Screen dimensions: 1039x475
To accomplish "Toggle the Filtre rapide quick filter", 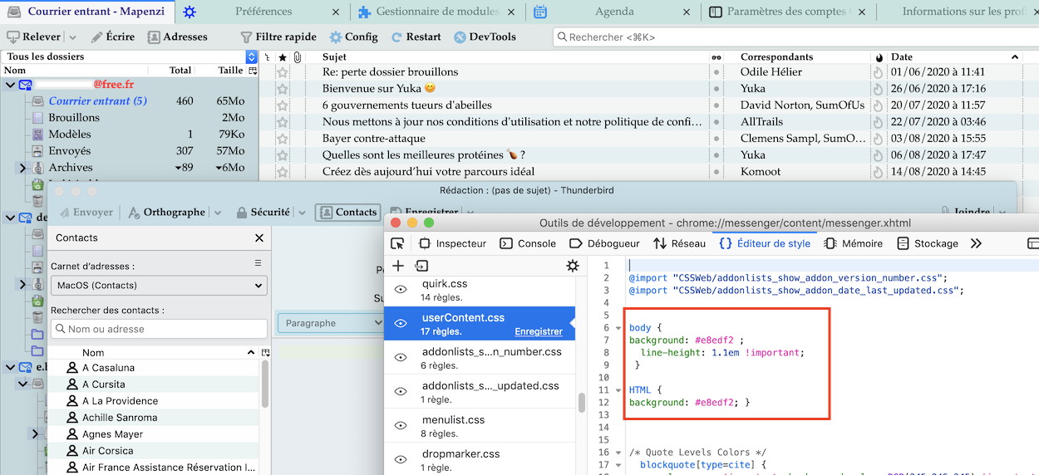I will point(278,37).
